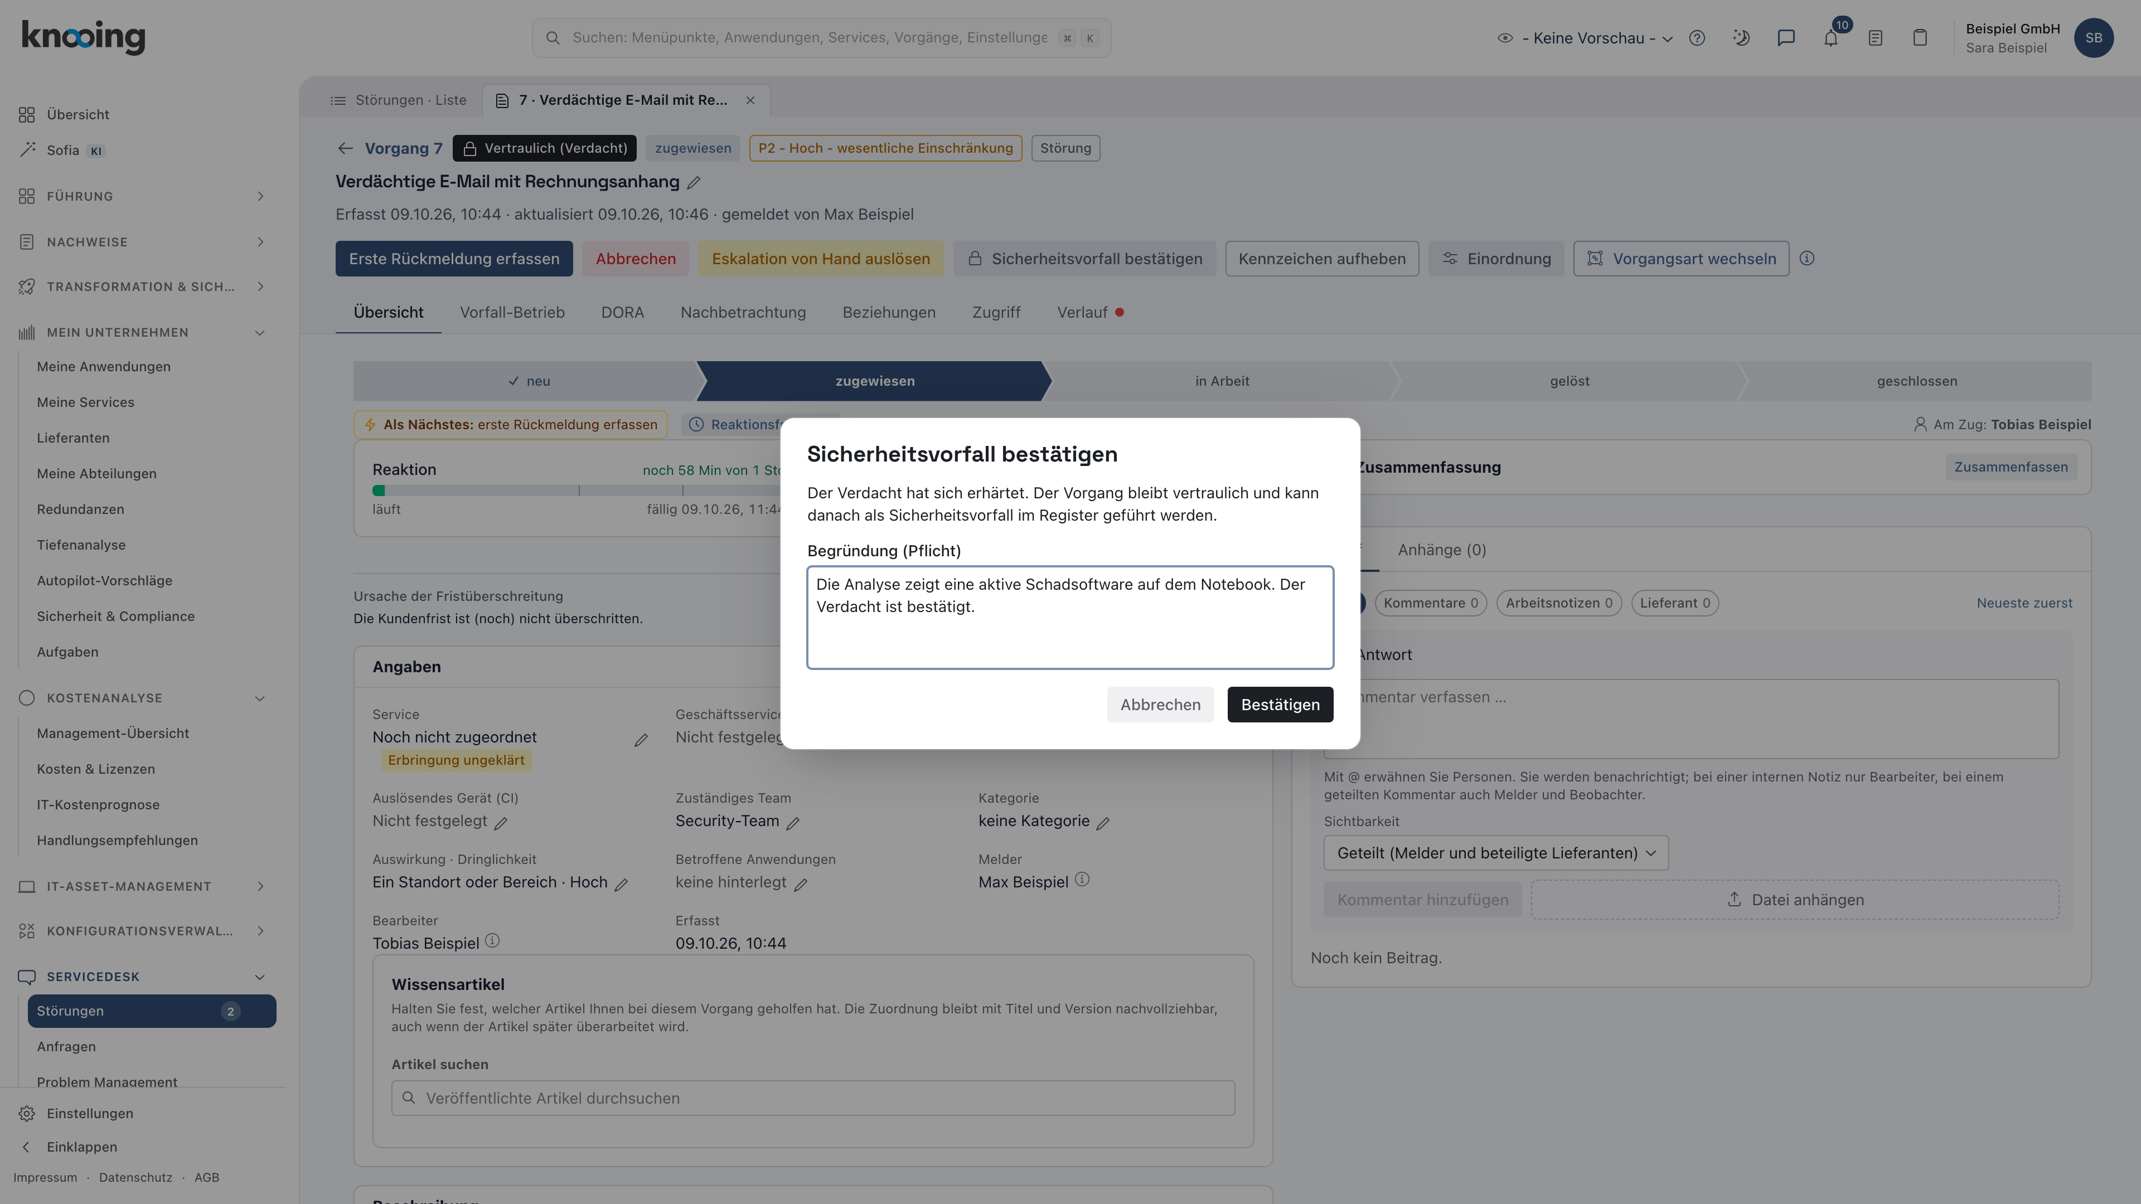
Task: Open the help question mark icon
Action: pyautogui.click(x=1697, y=38)
